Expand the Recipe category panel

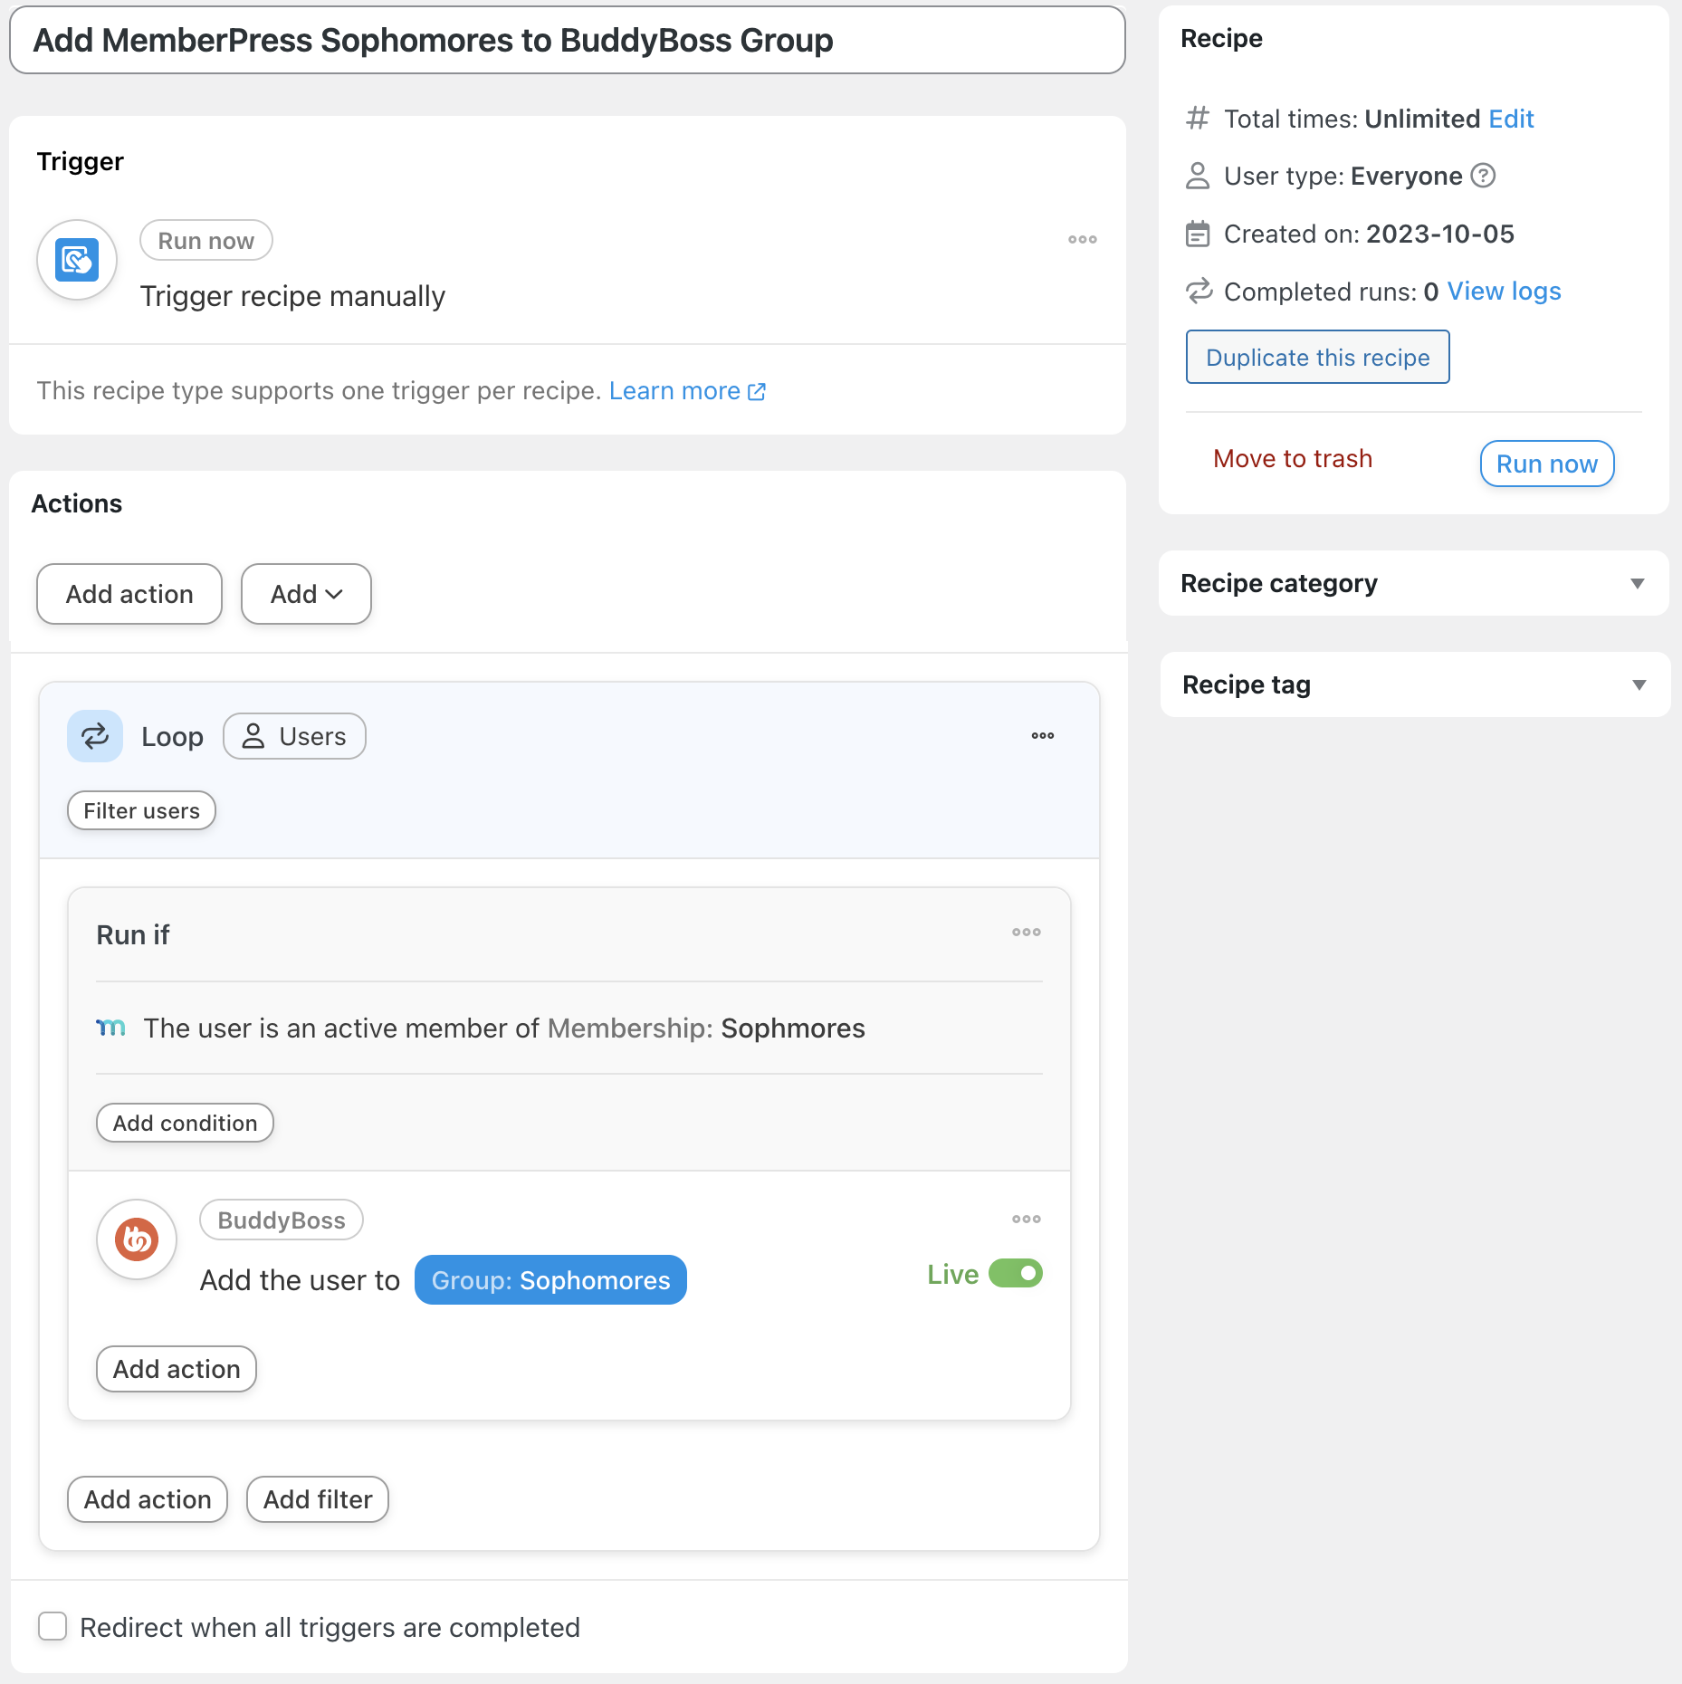(1413, 583)
